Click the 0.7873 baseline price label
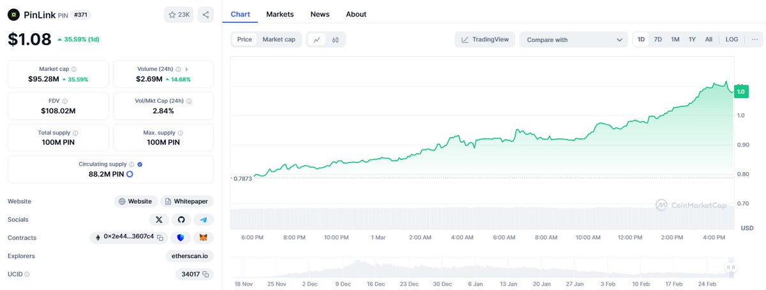The height and width of the screenshot is (290, 766). tap(241, 179)
